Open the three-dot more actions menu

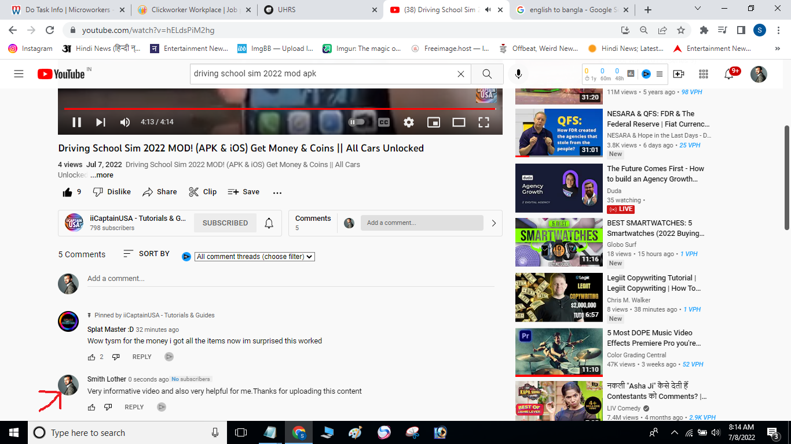coord(277,193)
